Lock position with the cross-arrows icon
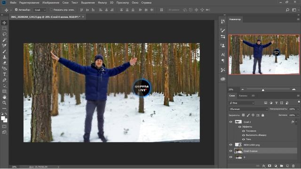Viewport: 301px width, 169px height. 253,115
